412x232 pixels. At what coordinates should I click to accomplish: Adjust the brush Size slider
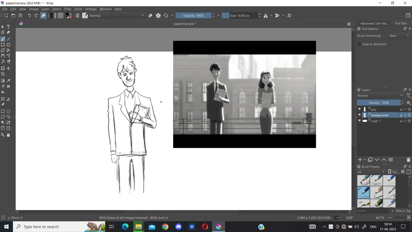(x=239, y=15)
